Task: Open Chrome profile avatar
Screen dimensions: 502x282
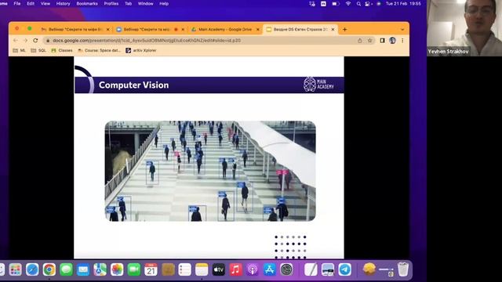Action: [392, 41]
